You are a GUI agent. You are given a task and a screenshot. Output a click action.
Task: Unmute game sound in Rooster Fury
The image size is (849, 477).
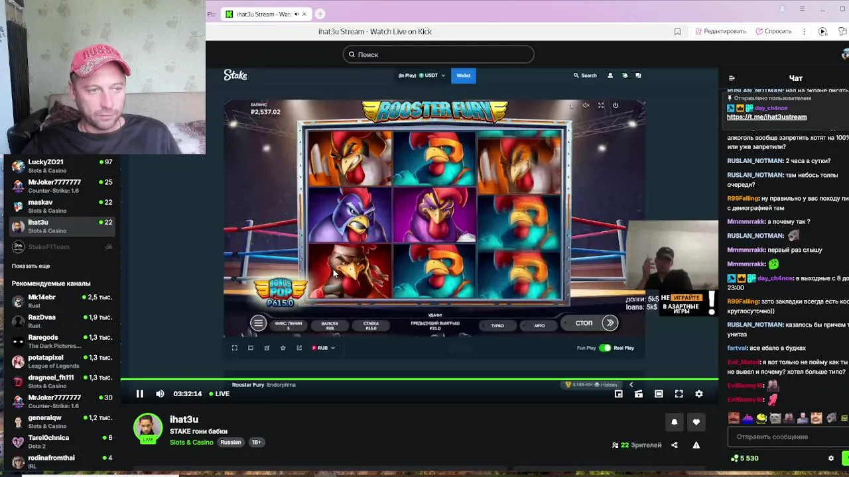click(x=586, y=105)
